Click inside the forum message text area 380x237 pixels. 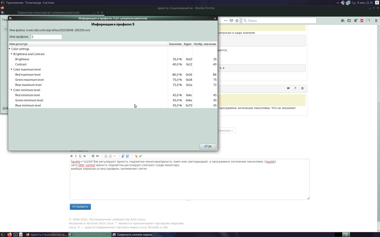click(190, 179)
